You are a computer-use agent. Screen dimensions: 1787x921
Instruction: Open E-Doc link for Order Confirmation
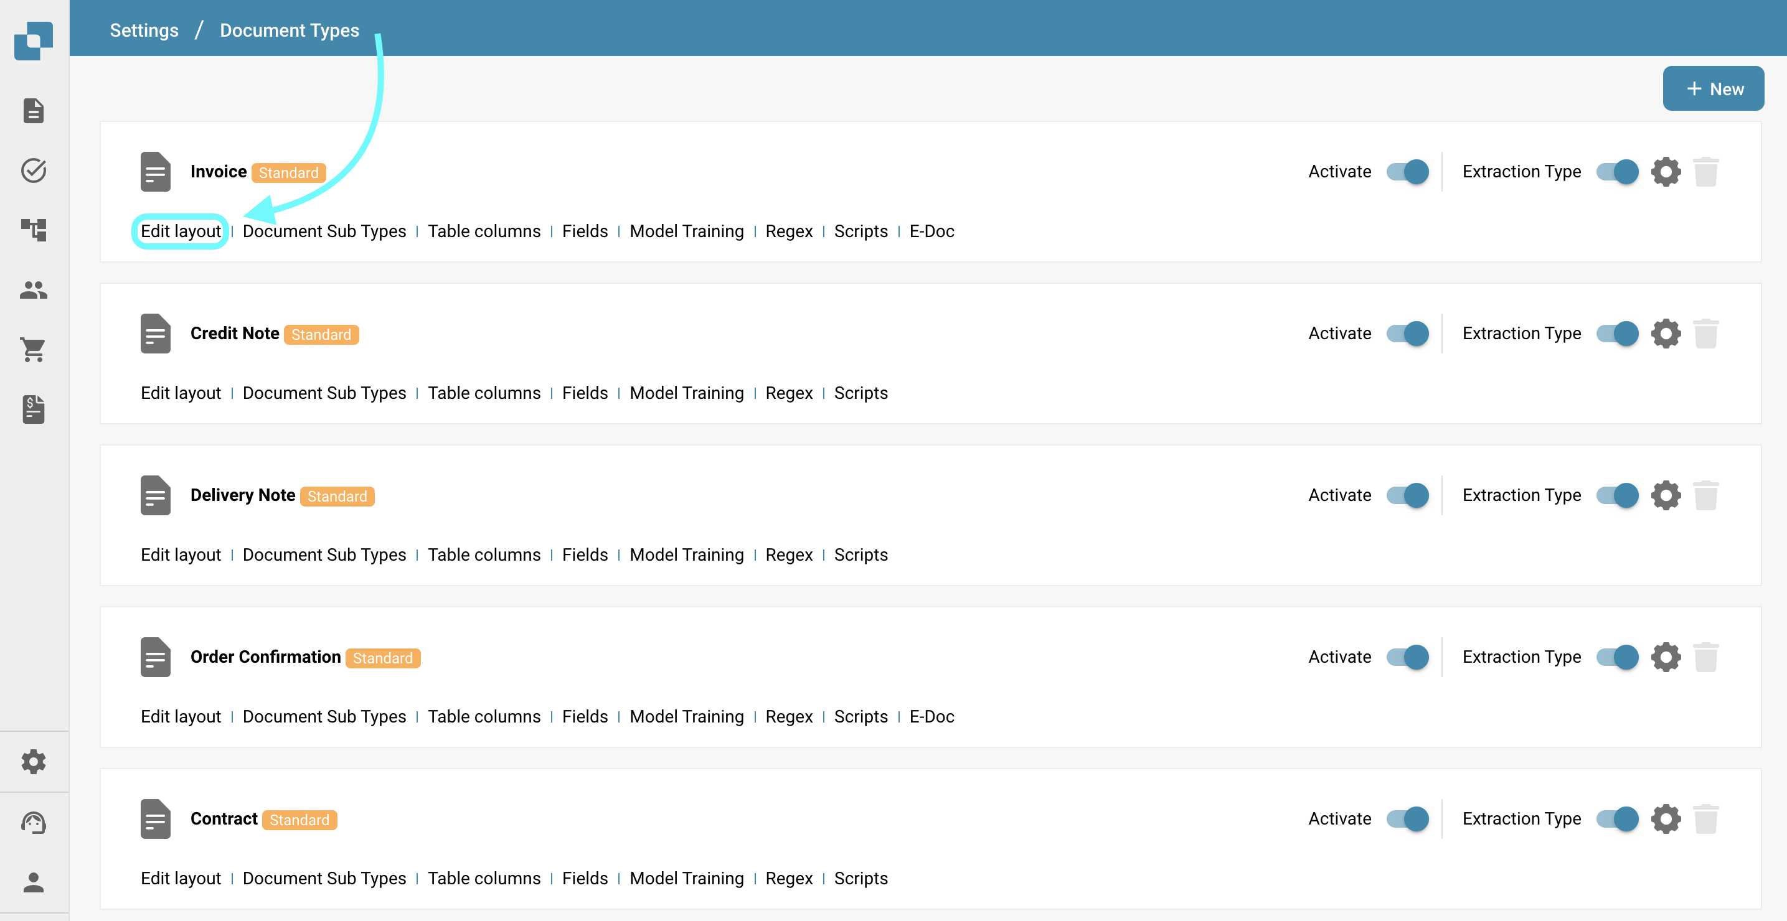(931, 716)
